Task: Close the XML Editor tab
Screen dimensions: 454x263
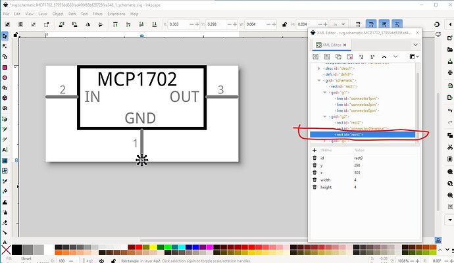Action: 345,45
